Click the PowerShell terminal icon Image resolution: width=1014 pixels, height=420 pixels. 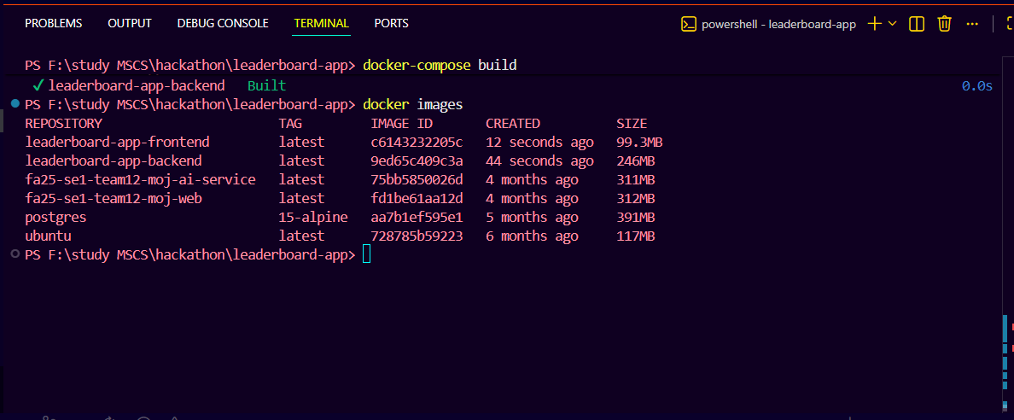point(688,24)
